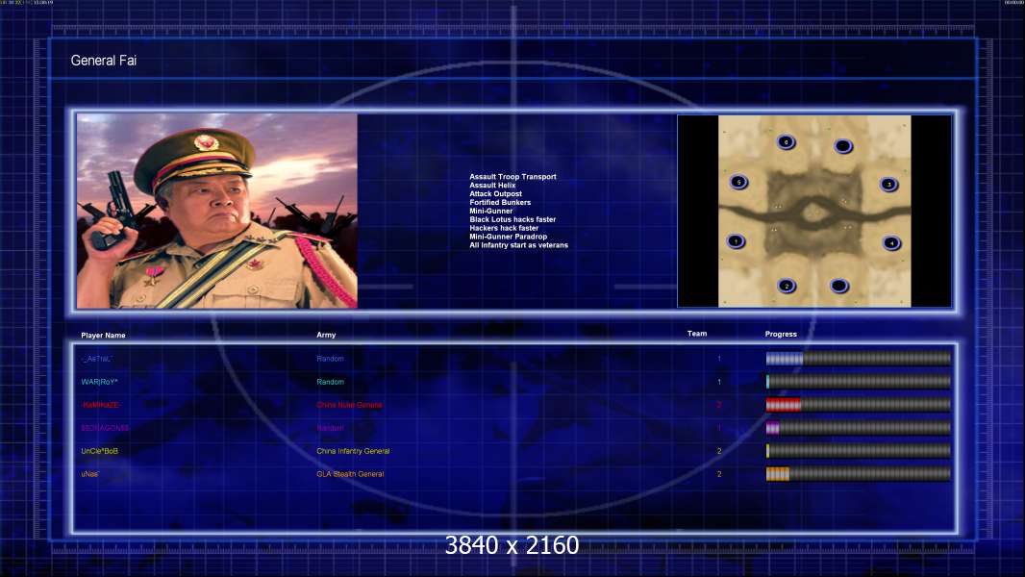This screenshot has width=1025, height=577.
Task: Click All Infantry start as veterans text
Action: [x=518, y=245]
